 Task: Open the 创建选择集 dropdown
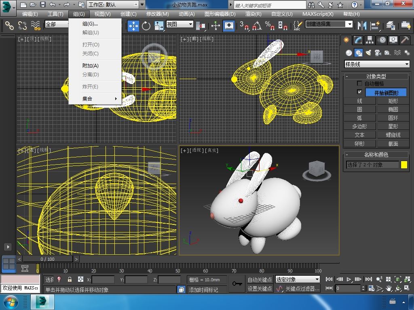[329, 24]
